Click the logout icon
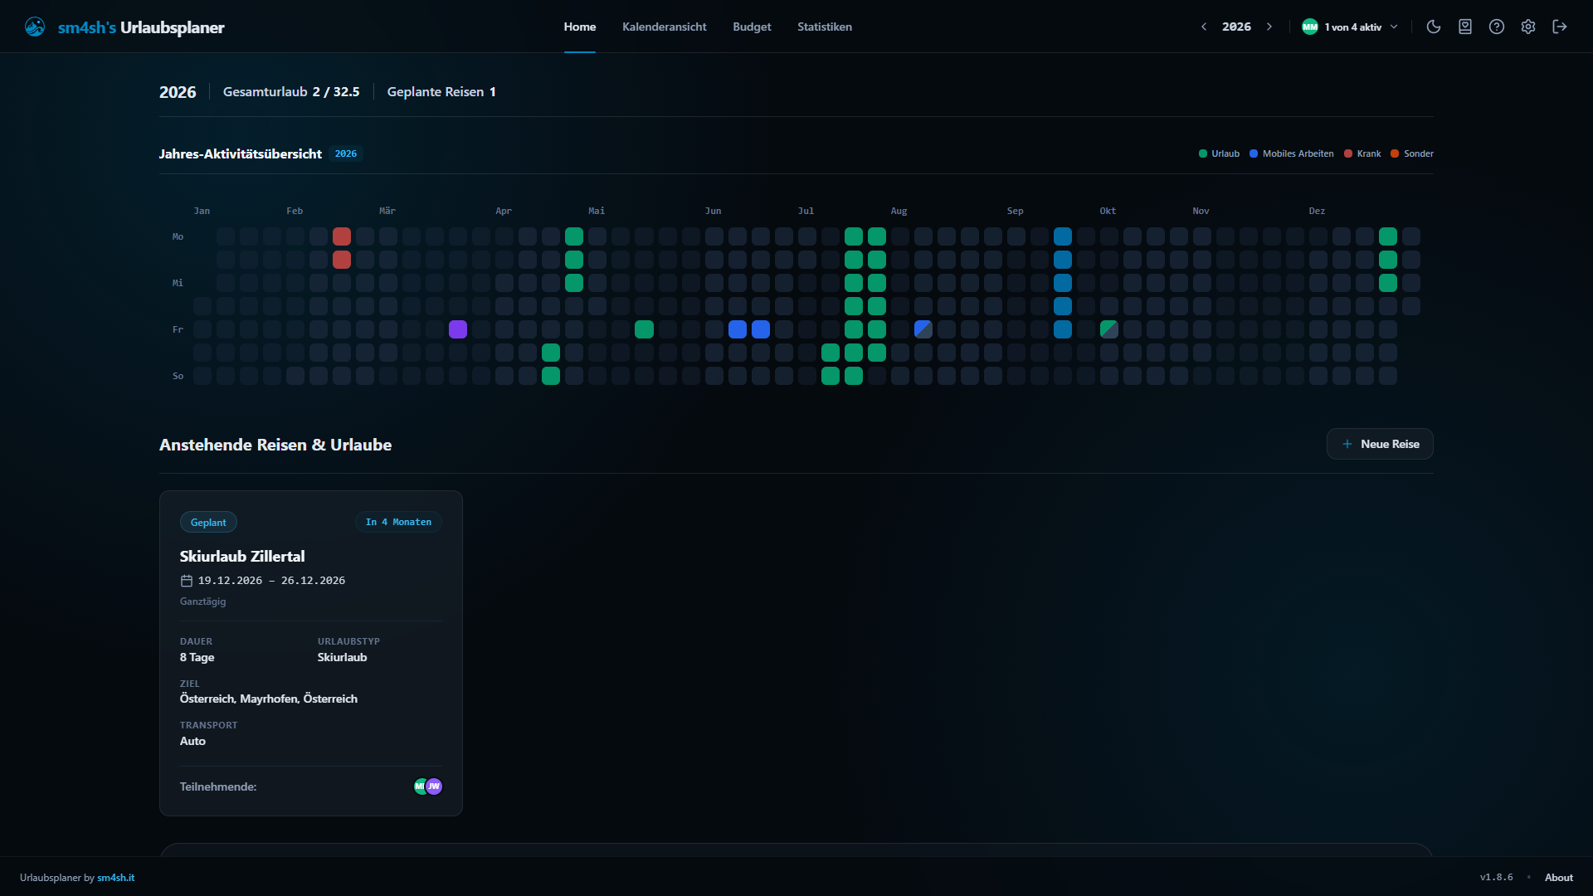The width and height of the screenshot is (1593, 896). coord(1560,27)
